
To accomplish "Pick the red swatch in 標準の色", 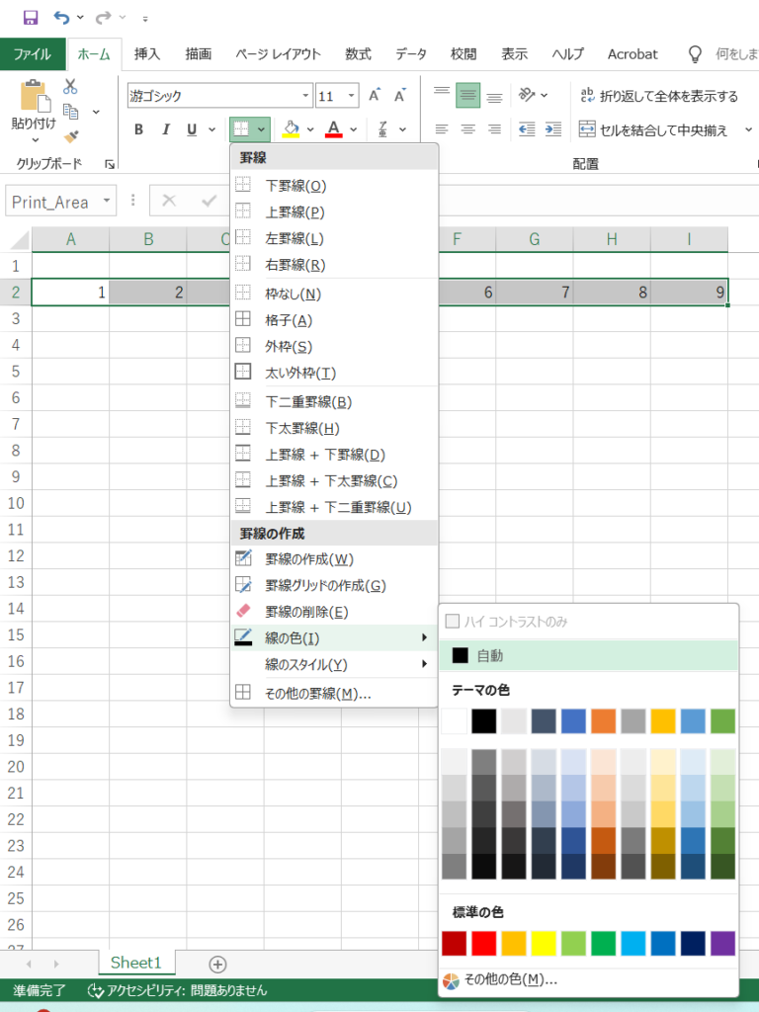I will click(484, 942).
